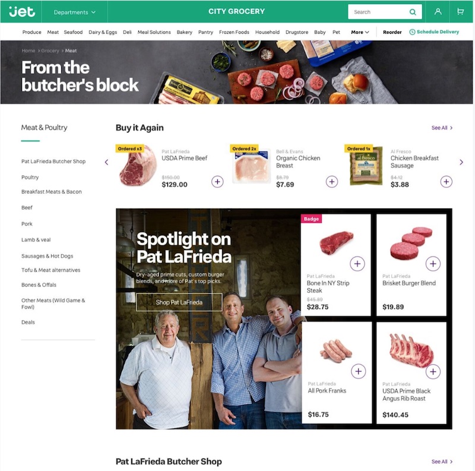
Task: Add Organic Chicken Breast with plus icon
Action: pyautogui.click(x=332, y=182)
